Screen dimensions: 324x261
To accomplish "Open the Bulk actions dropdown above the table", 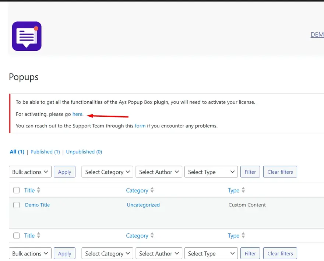I will pos(30,172).
